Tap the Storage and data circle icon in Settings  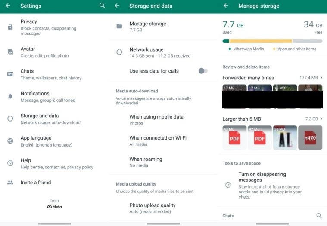click(x=10, y=119)
